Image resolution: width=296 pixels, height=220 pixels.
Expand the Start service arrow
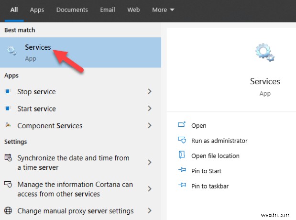[150, 109]
